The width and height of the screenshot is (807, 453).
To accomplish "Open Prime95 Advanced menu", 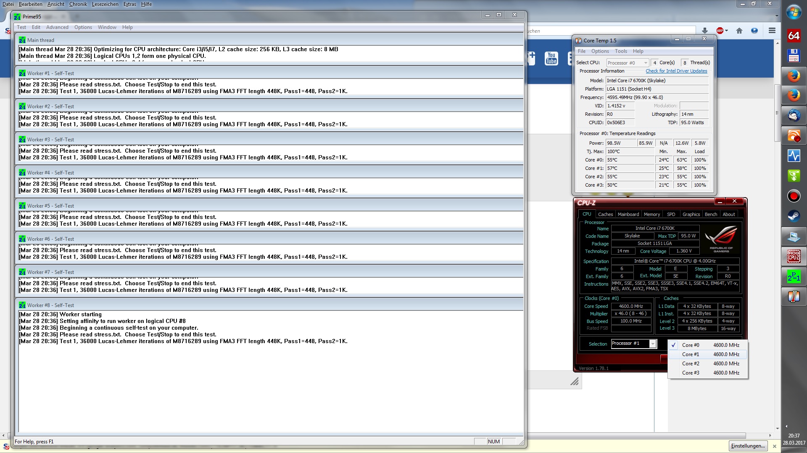I will [x=57, y=27].
